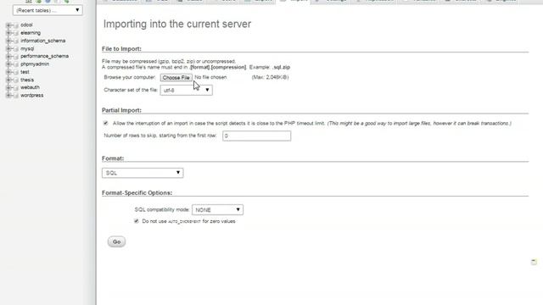Expand the performance_schema tree node
The width and height of the screenshot is (543, 305).
[8, 57]
